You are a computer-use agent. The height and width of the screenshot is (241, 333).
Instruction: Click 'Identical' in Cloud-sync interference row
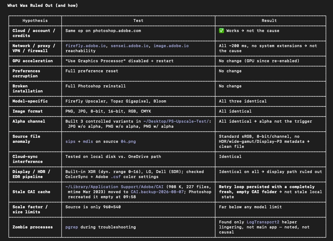[x=230, y=156]
